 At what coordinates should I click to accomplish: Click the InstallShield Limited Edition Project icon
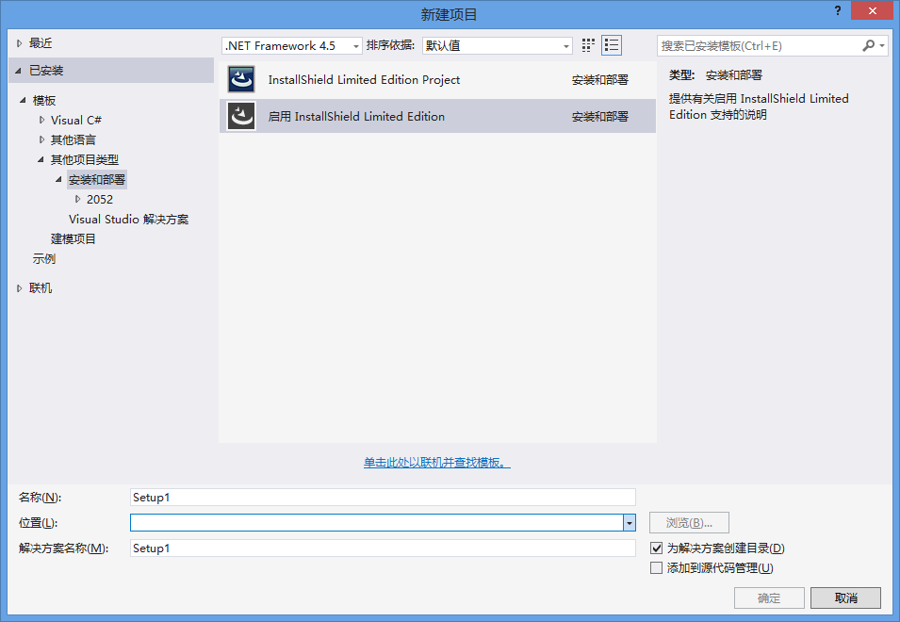(x=242, y=80)
